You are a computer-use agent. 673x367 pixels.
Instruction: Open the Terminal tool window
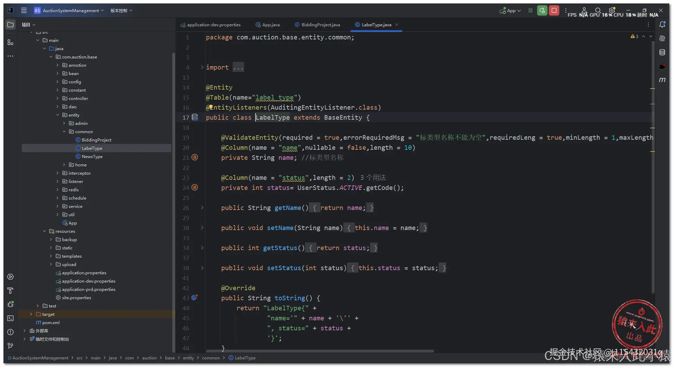pos(10,318)
